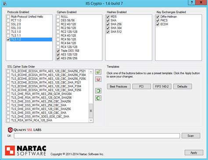Click the cipher suite list scroll-down arrow
This screenshot has width=208, height=160.
coord(91,120)
